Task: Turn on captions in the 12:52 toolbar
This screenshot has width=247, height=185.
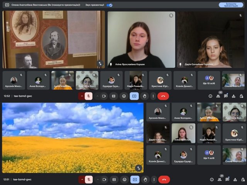Action: click(x=114, y=96)
